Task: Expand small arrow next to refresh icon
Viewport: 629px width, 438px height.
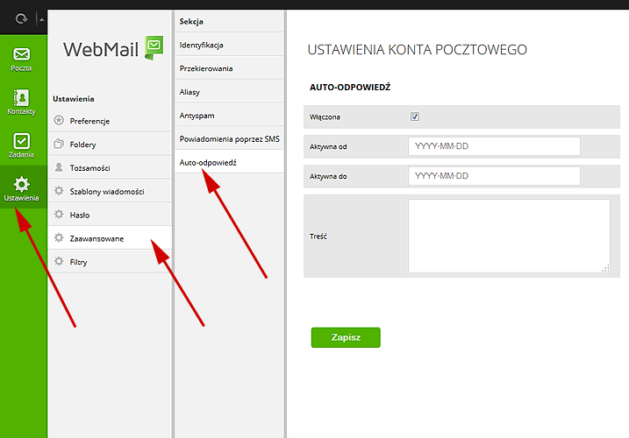Action: pyautogui.click(x=41, y=19)
